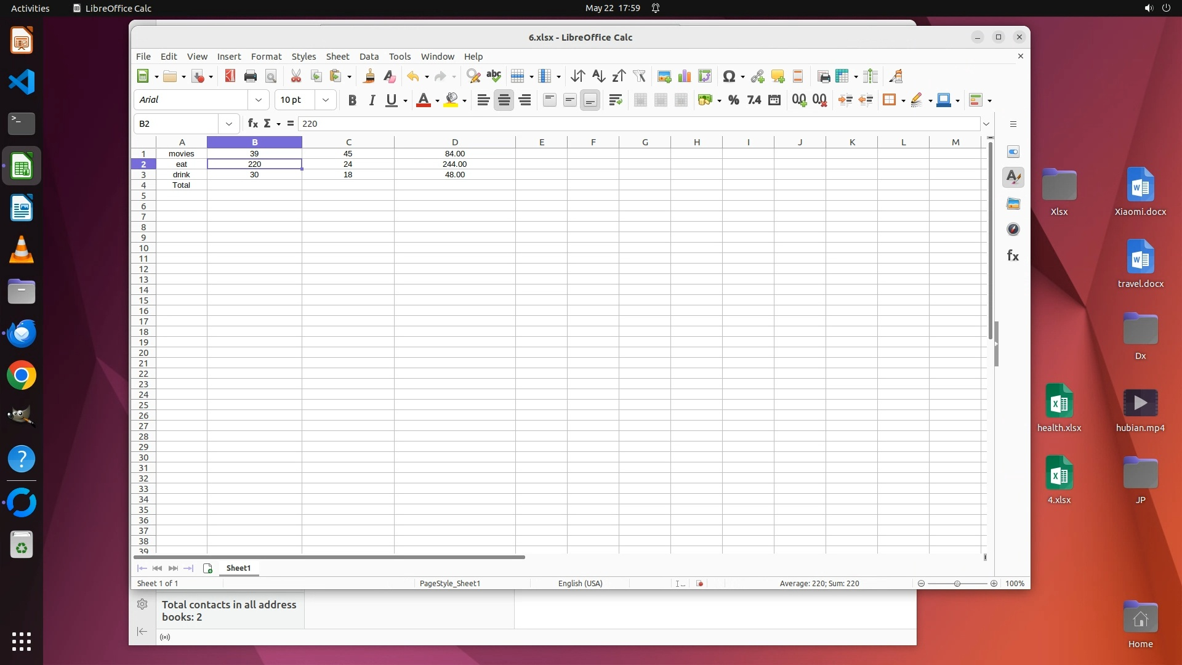Open the Data menu
Viewport: 1182px width, 665px height.
(x=369, y=56)
